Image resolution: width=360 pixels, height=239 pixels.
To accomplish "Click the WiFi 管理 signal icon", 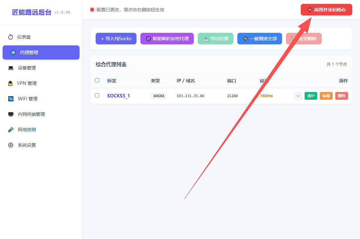I will point(11,99).
